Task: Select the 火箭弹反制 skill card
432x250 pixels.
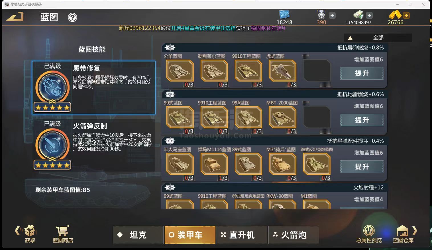Action: point(94,145)
